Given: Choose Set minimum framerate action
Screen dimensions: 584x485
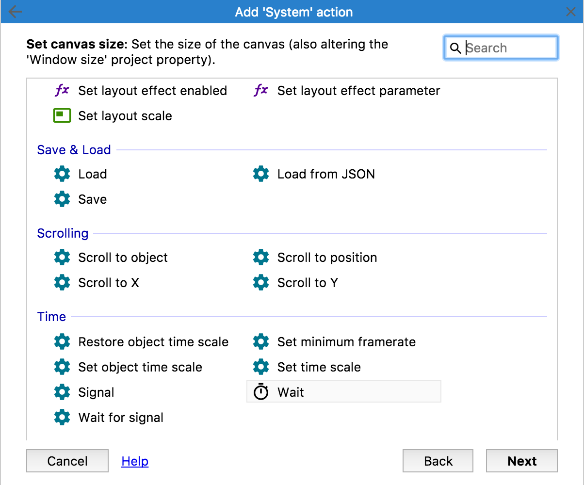Looking at the screenshot, I should (x=346, y=342).
